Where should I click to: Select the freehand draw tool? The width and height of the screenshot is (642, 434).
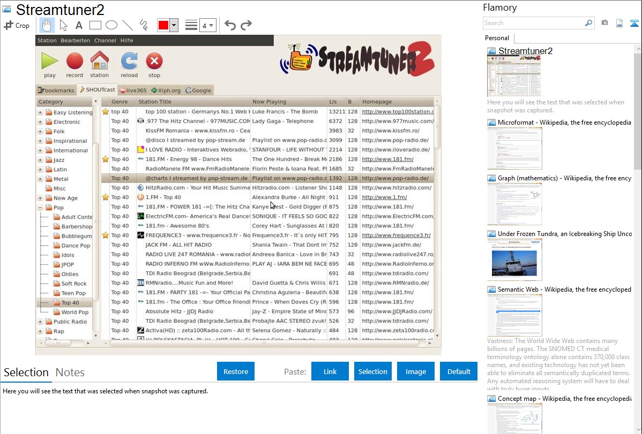pos(144,25)
